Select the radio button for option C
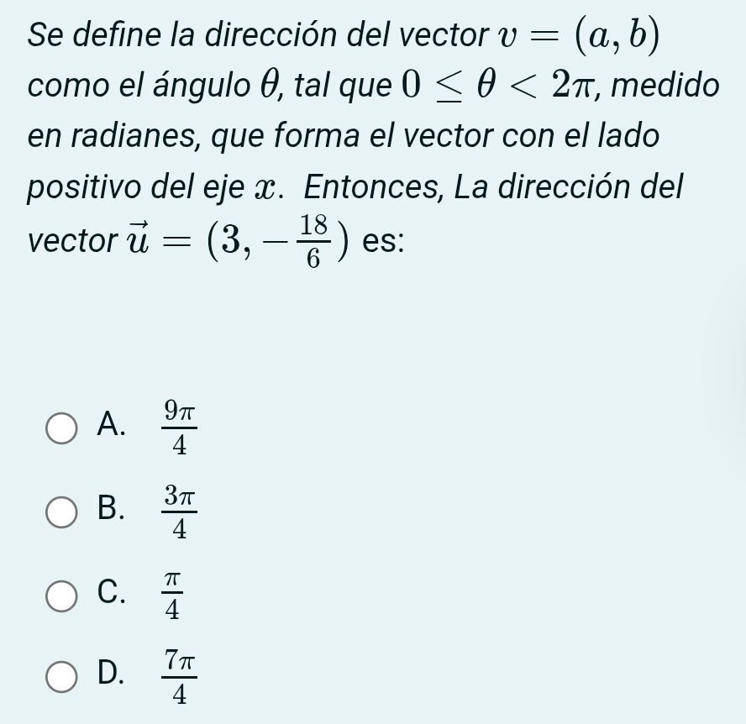This screenshot has width=746, height=724. 60,596
